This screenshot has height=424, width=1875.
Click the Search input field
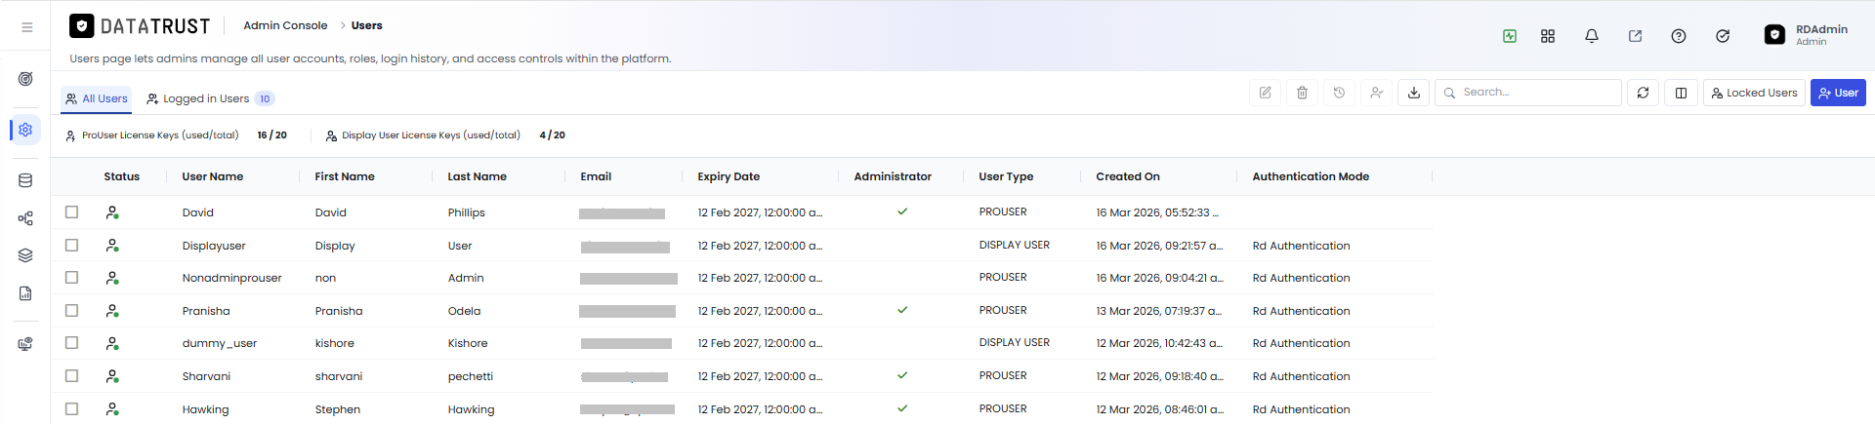click(1528, 93)
